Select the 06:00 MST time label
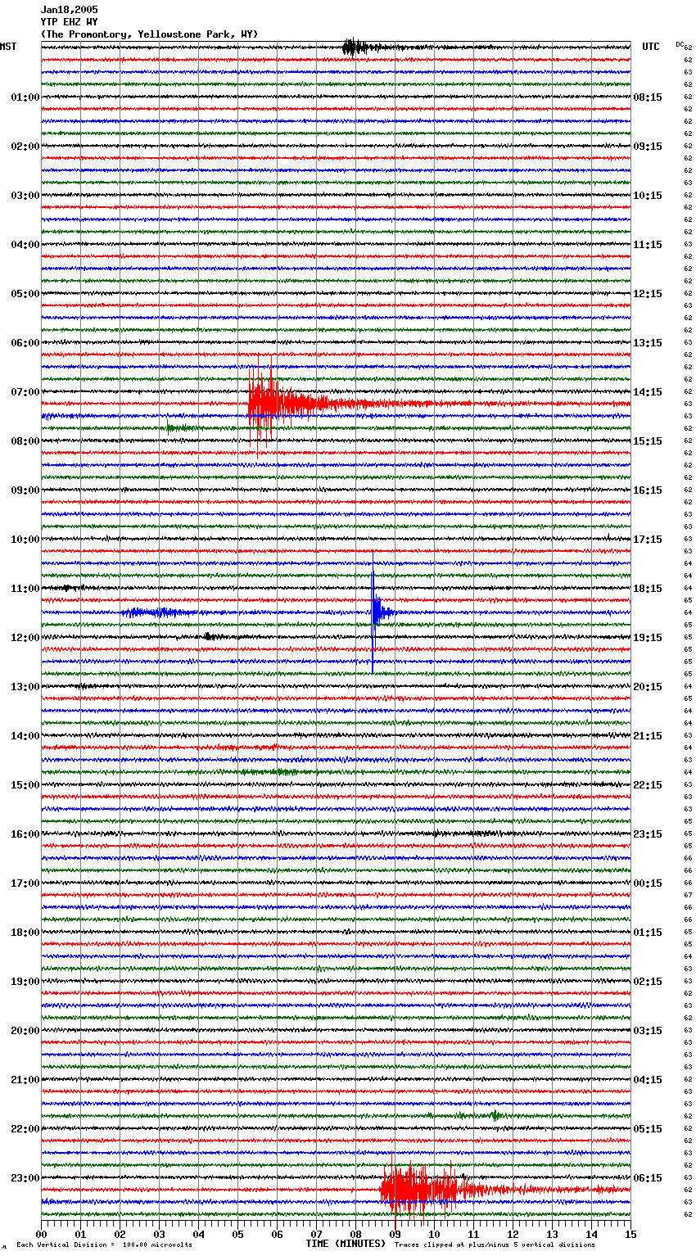696x1256 pixels. tap(25, 343)
